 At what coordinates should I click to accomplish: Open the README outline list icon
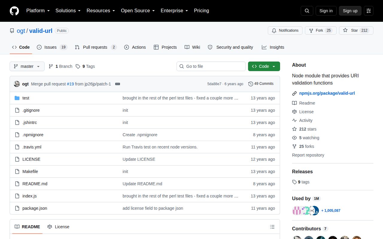tap(272, 227)
